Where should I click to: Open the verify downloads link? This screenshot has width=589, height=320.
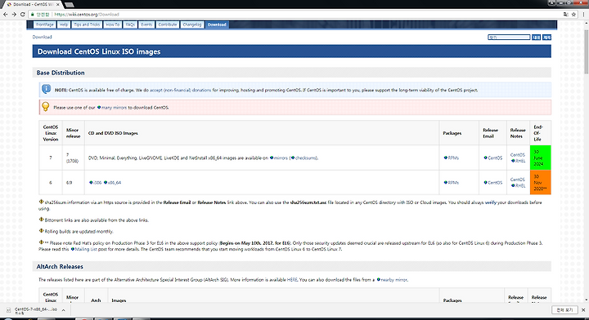click(491, 202)
